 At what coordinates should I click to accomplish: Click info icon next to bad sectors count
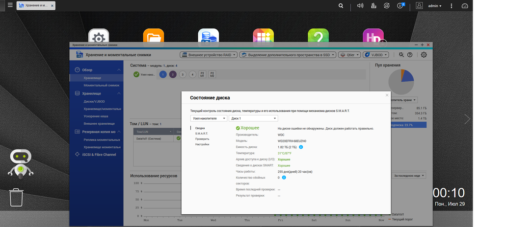[x=284, y=177]
